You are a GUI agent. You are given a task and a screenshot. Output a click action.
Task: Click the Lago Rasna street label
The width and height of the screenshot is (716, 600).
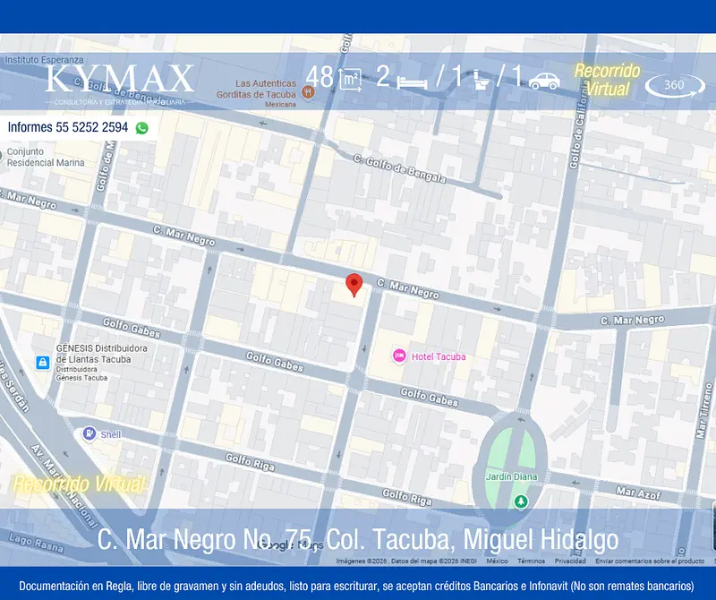[x=36, y=543]
